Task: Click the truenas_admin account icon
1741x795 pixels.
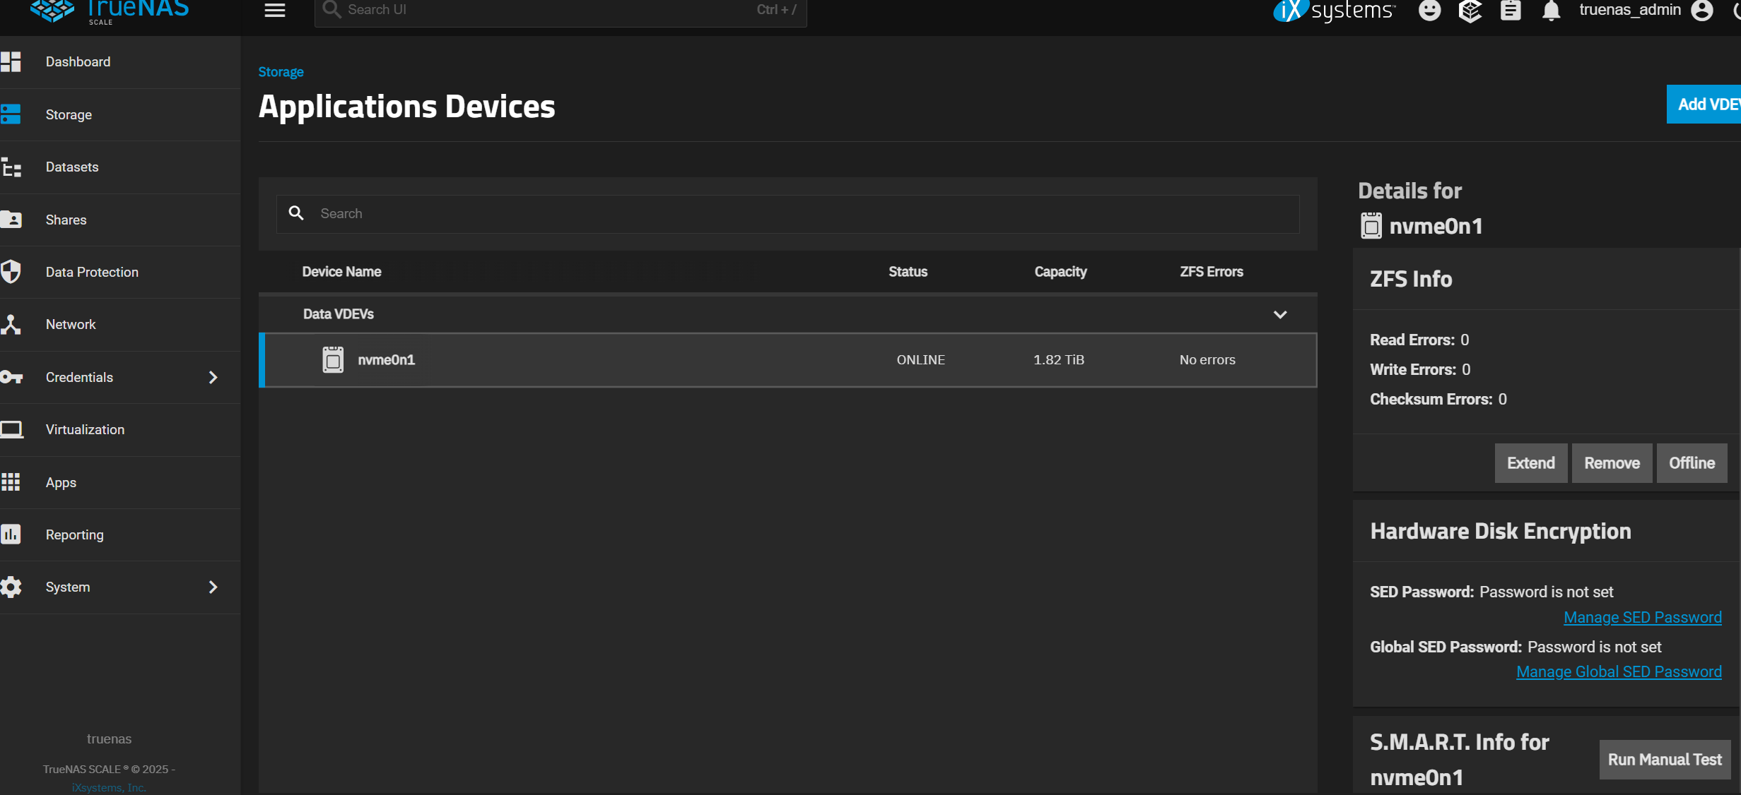Action: pos(1702,11)
